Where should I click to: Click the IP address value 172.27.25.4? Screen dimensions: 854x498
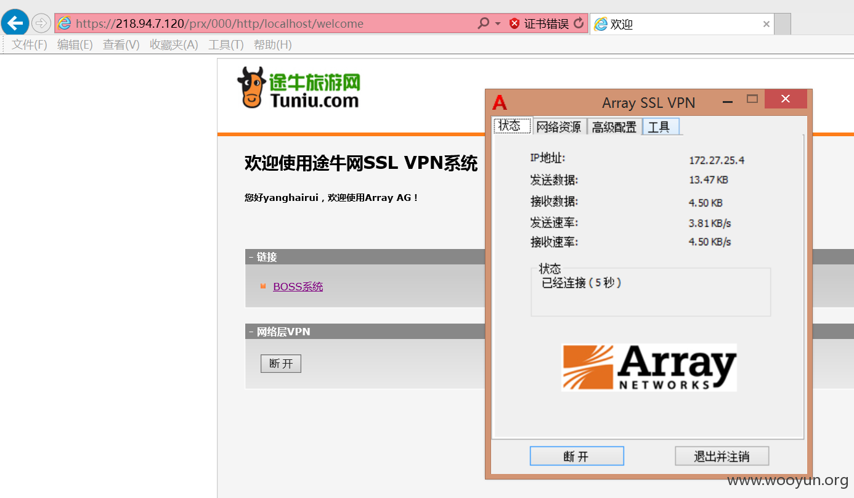pyautogui.click(x=717, y=160)
